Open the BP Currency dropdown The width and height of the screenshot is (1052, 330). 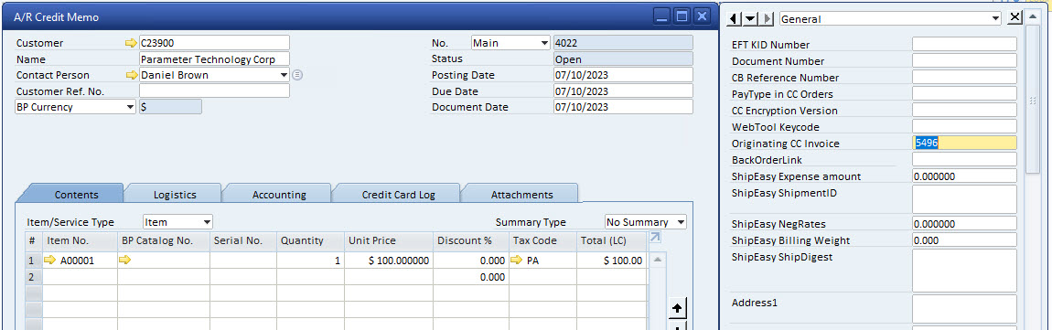click(x=130, y=107)
